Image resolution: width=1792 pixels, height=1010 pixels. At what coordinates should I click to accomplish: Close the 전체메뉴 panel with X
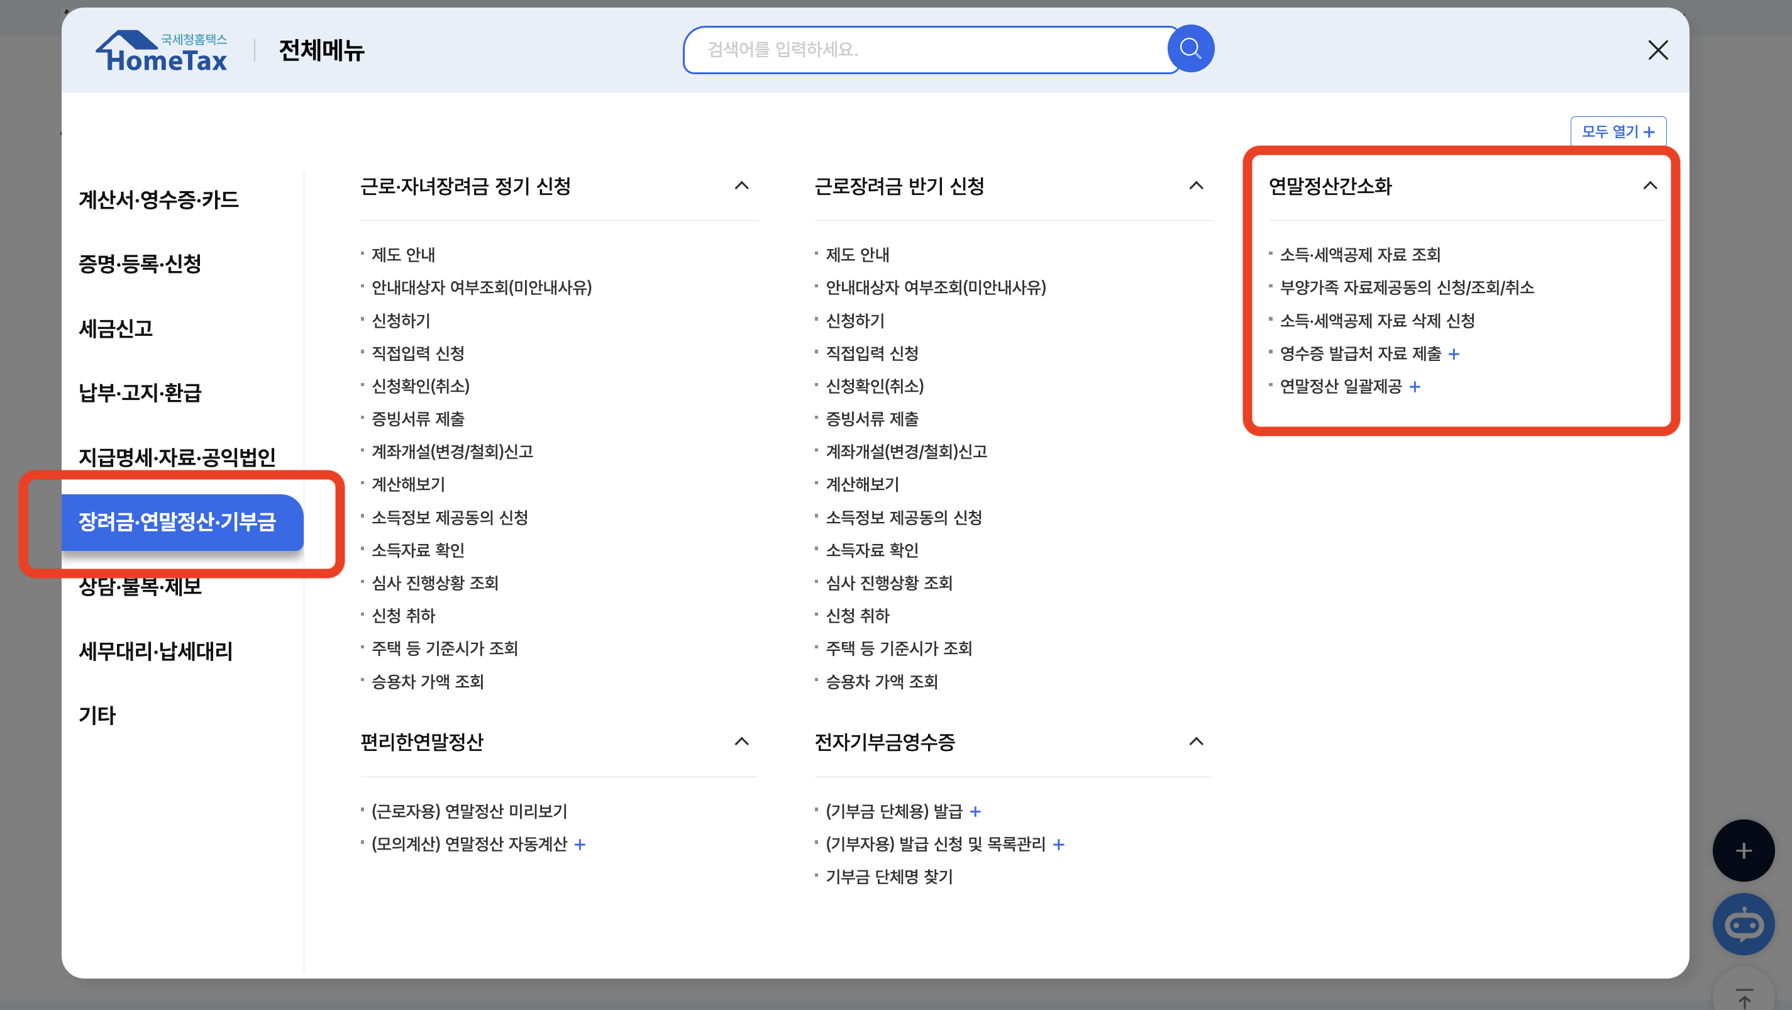pyautogui.click(x=1657, y=50)
